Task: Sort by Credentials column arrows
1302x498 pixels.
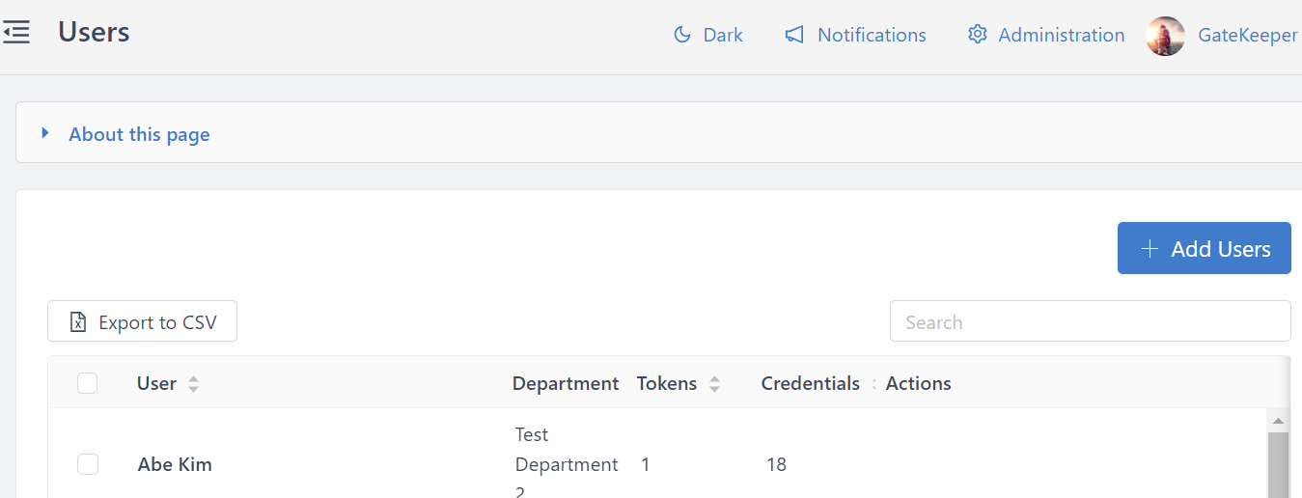Action: point(873,384)
